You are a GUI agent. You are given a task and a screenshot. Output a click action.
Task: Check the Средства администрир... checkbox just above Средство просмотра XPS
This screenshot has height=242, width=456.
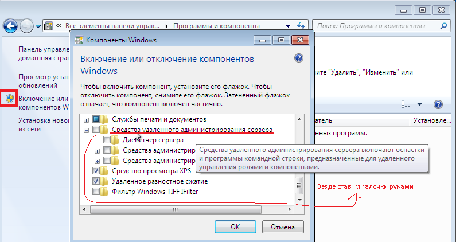coord(107,160)
